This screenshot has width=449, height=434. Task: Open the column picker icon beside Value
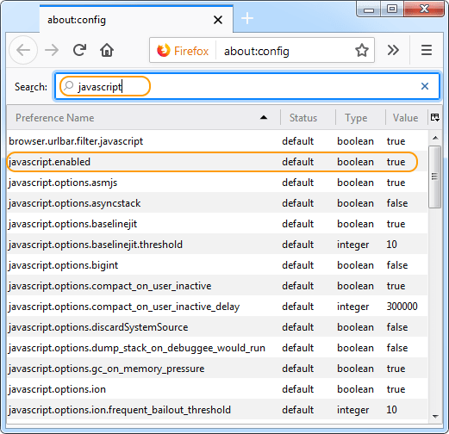pyautogui.click(x=434, y=117)
